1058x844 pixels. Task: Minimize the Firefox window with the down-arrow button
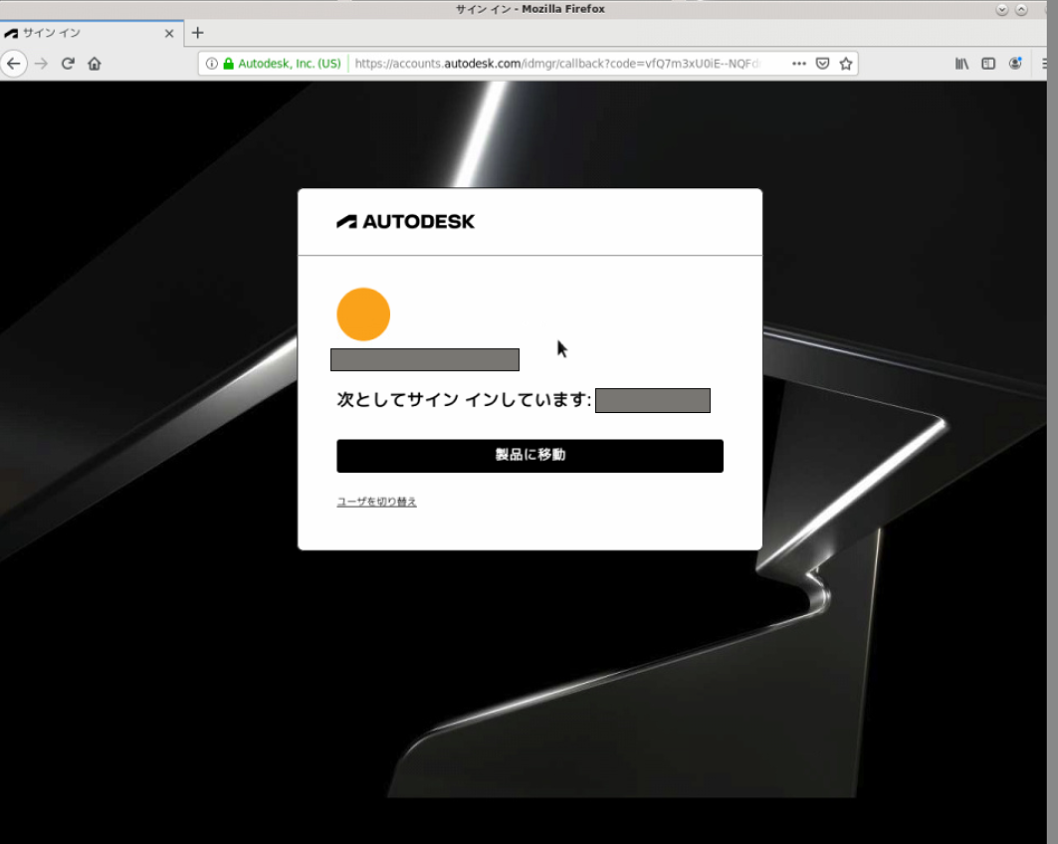point(1002,9)
